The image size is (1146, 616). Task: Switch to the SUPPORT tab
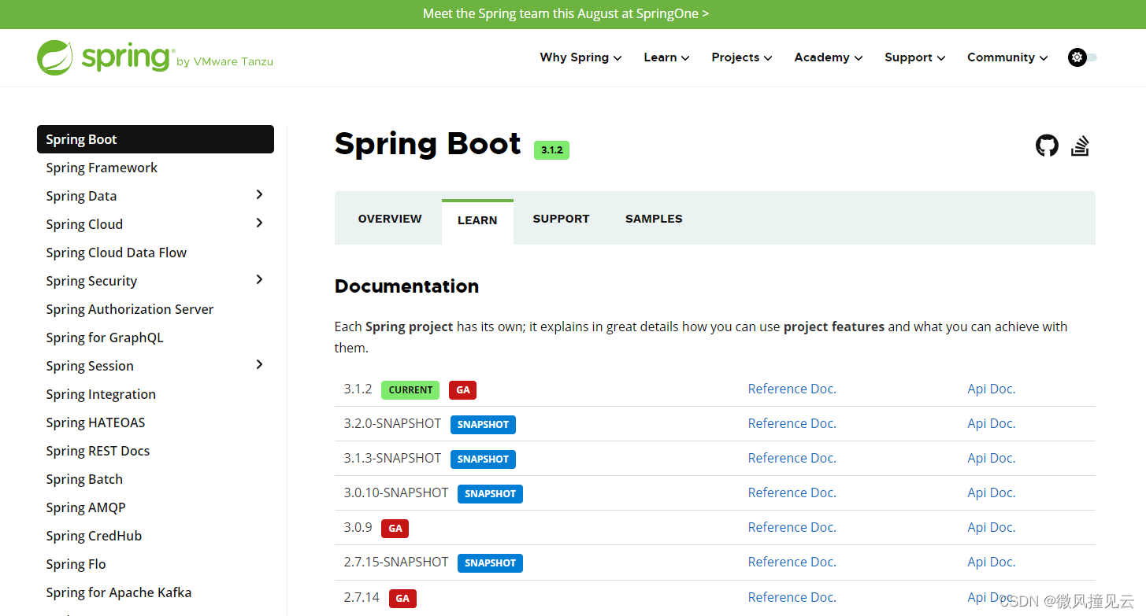click(561, 219)
